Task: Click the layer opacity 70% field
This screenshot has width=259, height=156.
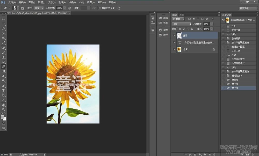Action: (x=206, y=24)
